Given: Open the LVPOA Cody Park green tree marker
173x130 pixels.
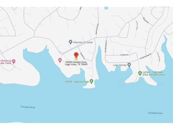Looking at the screenshot, I should click(140, 73).
